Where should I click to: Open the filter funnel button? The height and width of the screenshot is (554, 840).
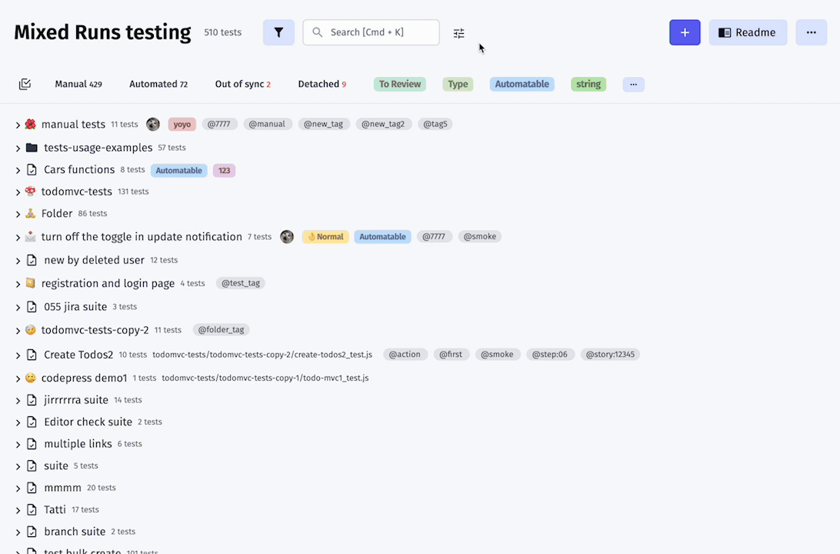coord(278,32)
